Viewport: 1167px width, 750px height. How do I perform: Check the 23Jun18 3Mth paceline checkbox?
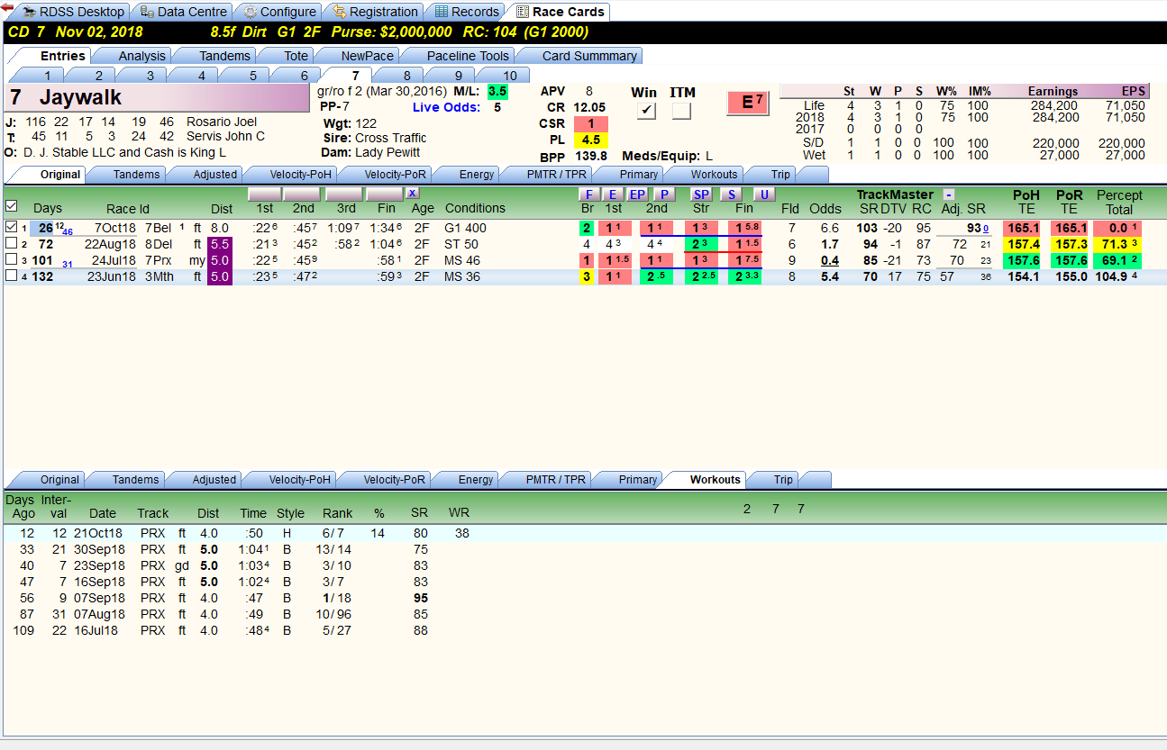click(x=11, y=276)
